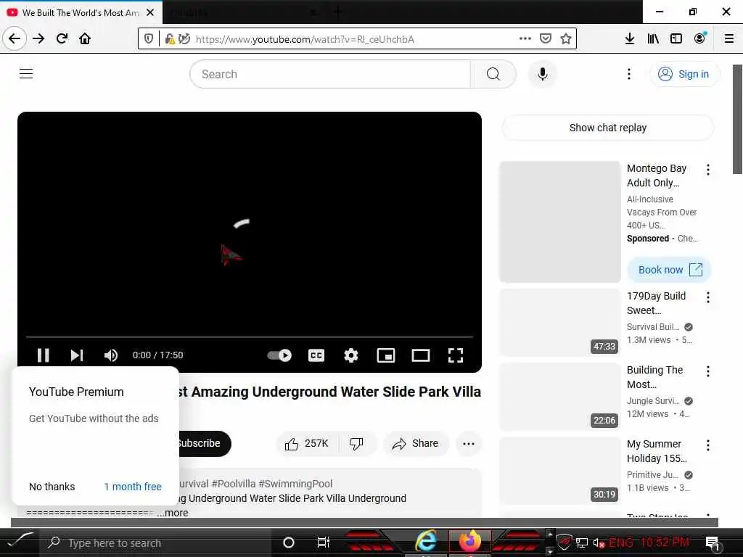Click the YouTube search magnifier button
The width and height of the screenshot is (743, 557).
tap(493, 74)
